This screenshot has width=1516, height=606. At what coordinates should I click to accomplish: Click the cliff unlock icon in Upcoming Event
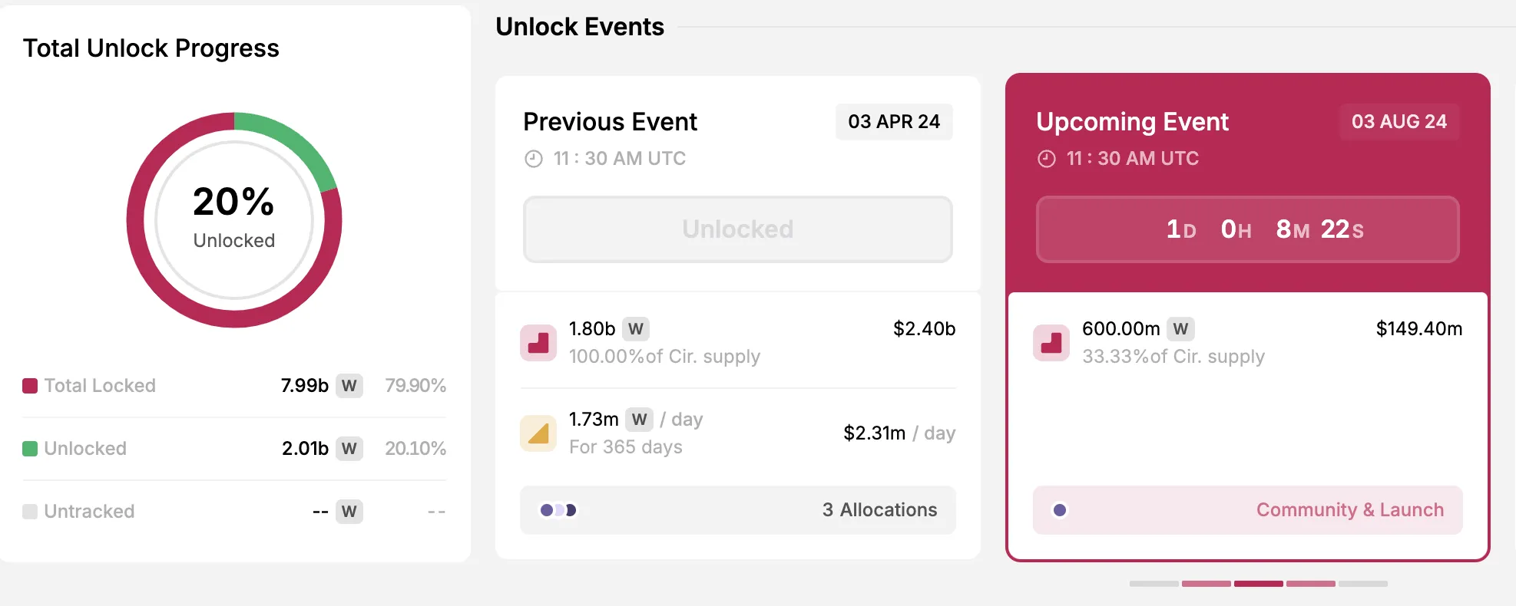coord(1051,343)
